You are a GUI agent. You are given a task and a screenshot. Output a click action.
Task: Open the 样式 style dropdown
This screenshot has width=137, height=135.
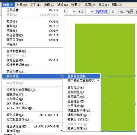coord(92,12)
